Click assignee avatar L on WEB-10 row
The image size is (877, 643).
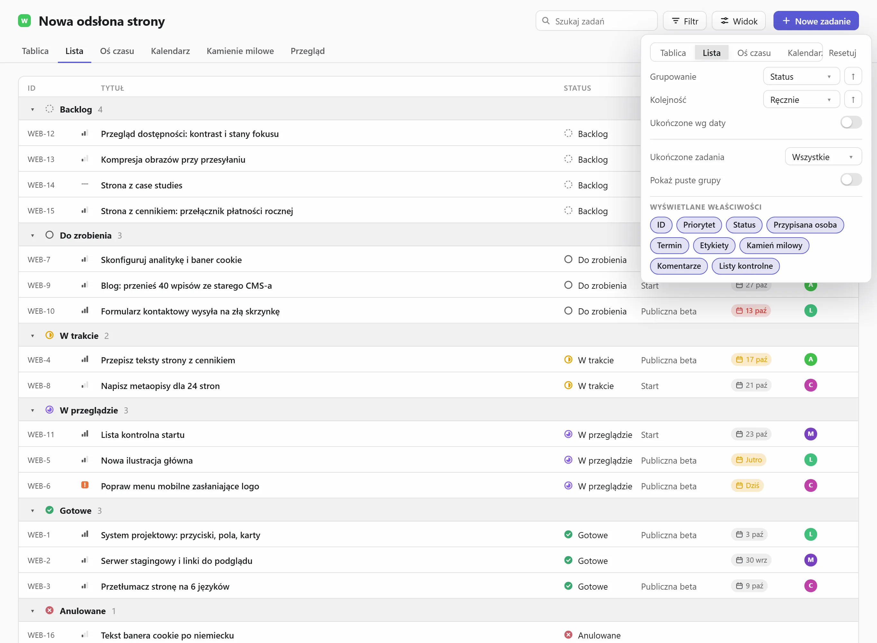point(810,311)
